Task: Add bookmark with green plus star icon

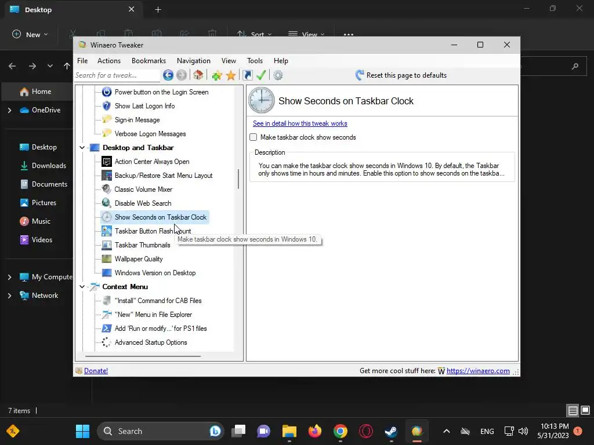Action: point(217,75)
